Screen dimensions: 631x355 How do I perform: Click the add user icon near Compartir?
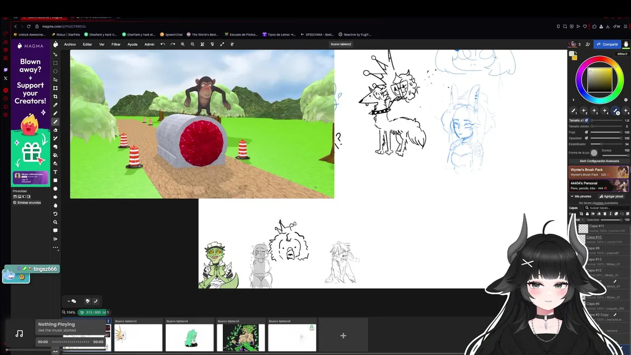tap(588, 44)
